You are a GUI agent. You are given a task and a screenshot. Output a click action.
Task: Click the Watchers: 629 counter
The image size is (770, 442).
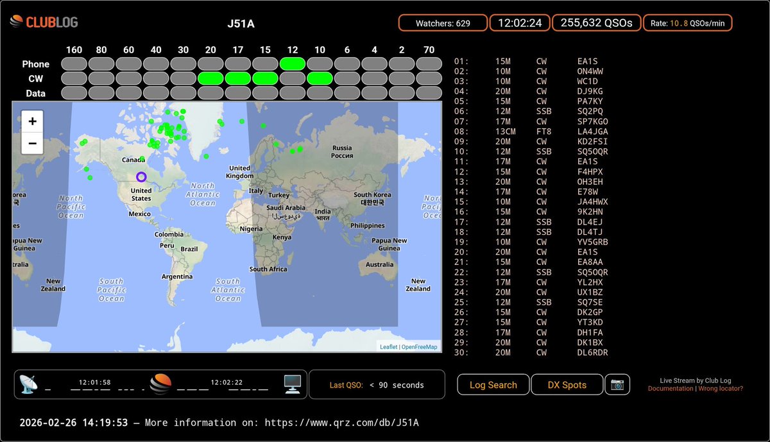click(x=443, y=22)
